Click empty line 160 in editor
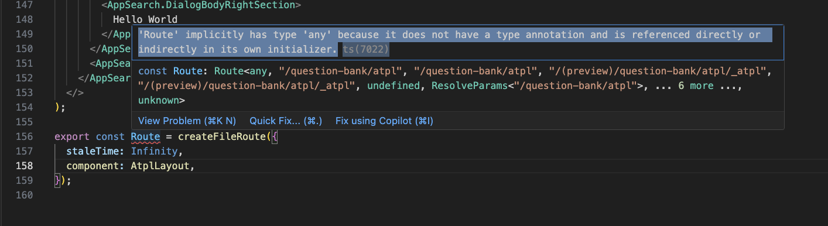 point(410,196)
